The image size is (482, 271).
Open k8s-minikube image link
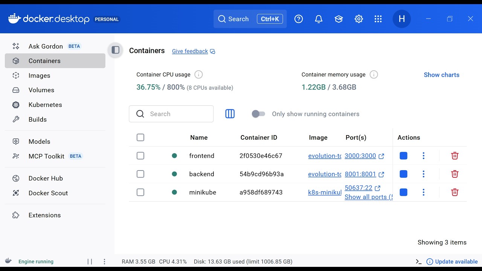click(x=325, y=193)
